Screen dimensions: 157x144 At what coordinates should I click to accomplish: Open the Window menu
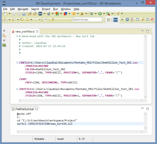pyautogui.click(x=66, y=9)
